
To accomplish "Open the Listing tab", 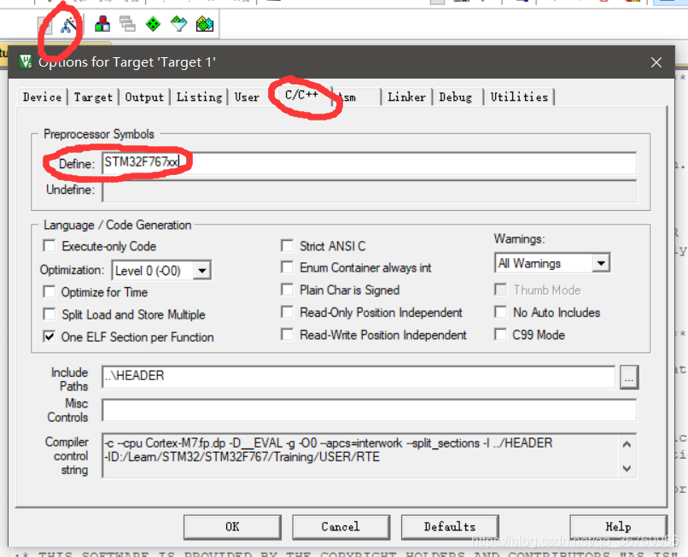I will click(199, 97).
